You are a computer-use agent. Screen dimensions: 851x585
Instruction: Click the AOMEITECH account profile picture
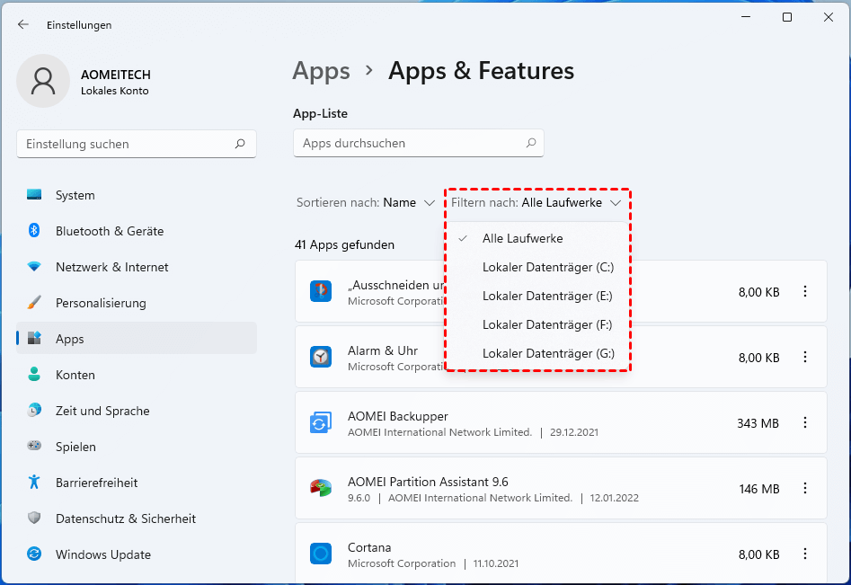point(43,81)
